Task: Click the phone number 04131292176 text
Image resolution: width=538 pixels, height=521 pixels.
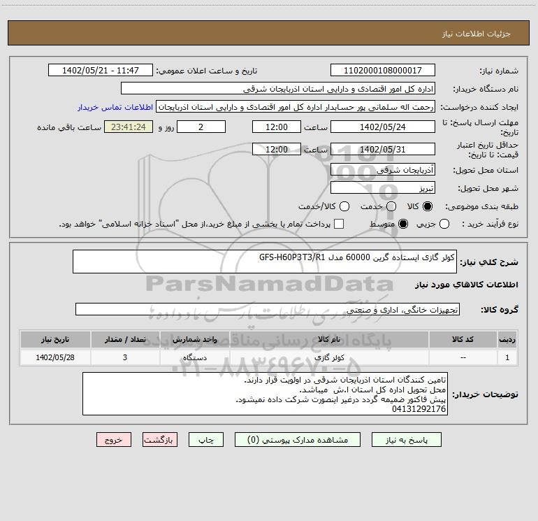Action: tap(419, 409)
